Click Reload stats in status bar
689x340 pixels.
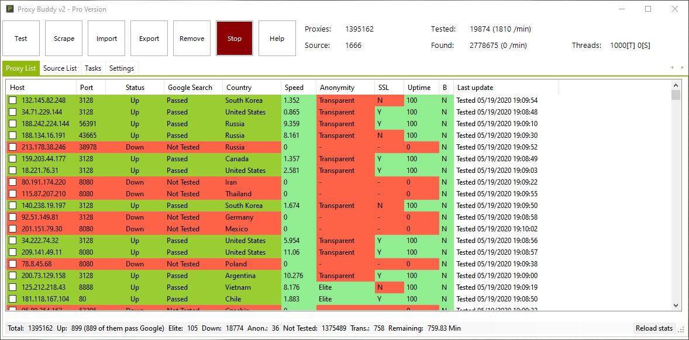(x=654, y=328)
